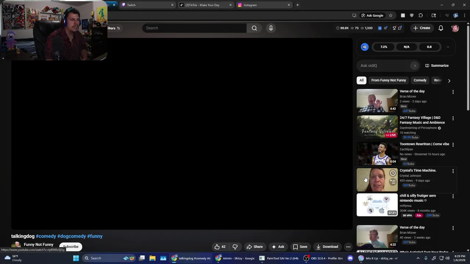Switch to the Twitch browser tab

147,5
